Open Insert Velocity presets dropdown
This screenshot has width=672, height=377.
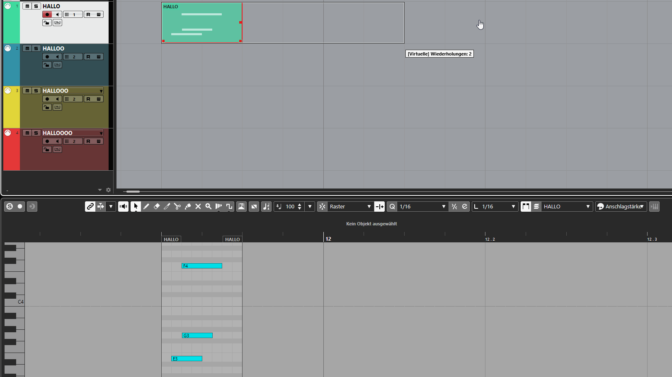click(310, 206)
